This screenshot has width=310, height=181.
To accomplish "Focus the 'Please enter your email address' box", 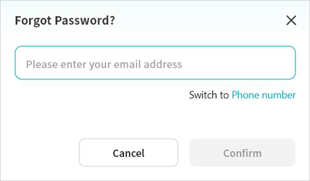I will (x=155, y=63).
